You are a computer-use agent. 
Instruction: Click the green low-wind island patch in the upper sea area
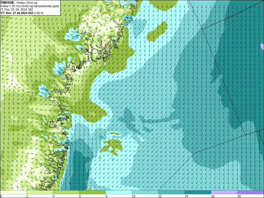pos(157,31)
